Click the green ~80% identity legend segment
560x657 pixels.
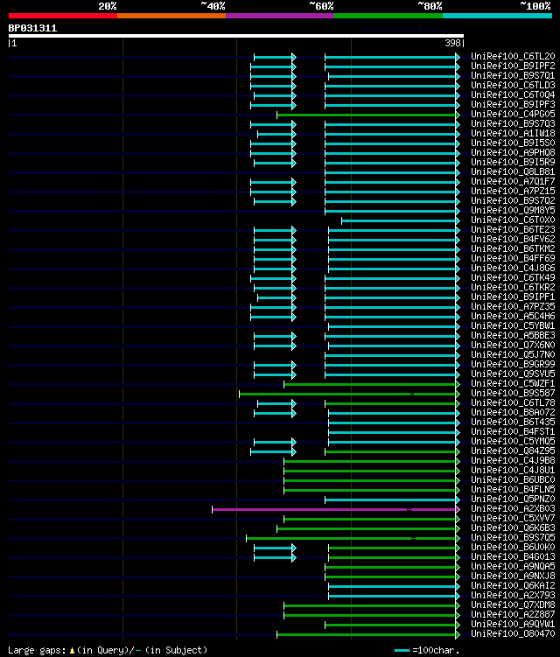pyautogui.click(x=388, y=16)
